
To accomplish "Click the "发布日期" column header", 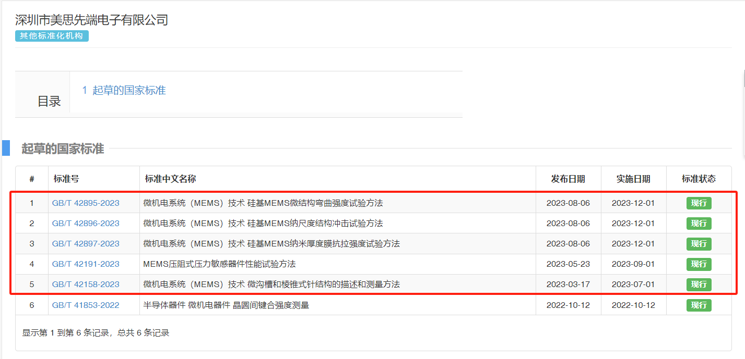I will (568, 179).
